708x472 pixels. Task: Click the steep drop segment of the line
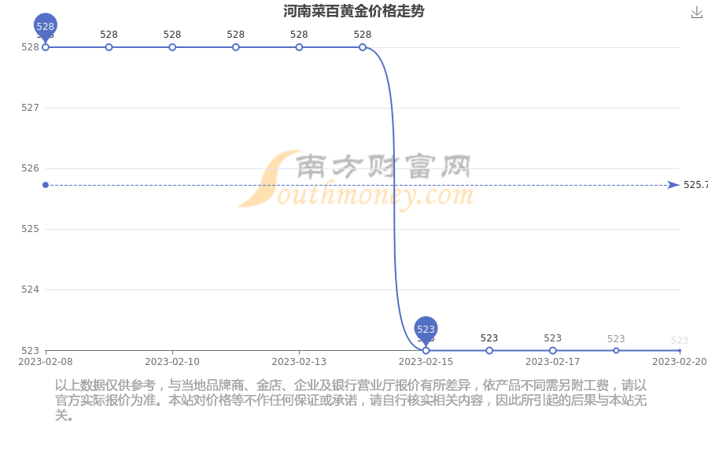click(x=394, y=199)
